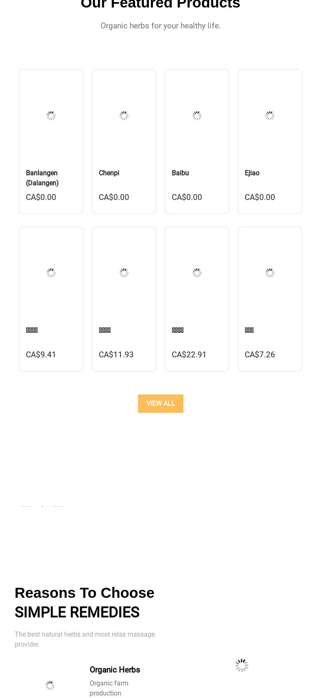Open the Baibu product image thumbnail
This screenshot has height=698, width=321.
point(197,116)
